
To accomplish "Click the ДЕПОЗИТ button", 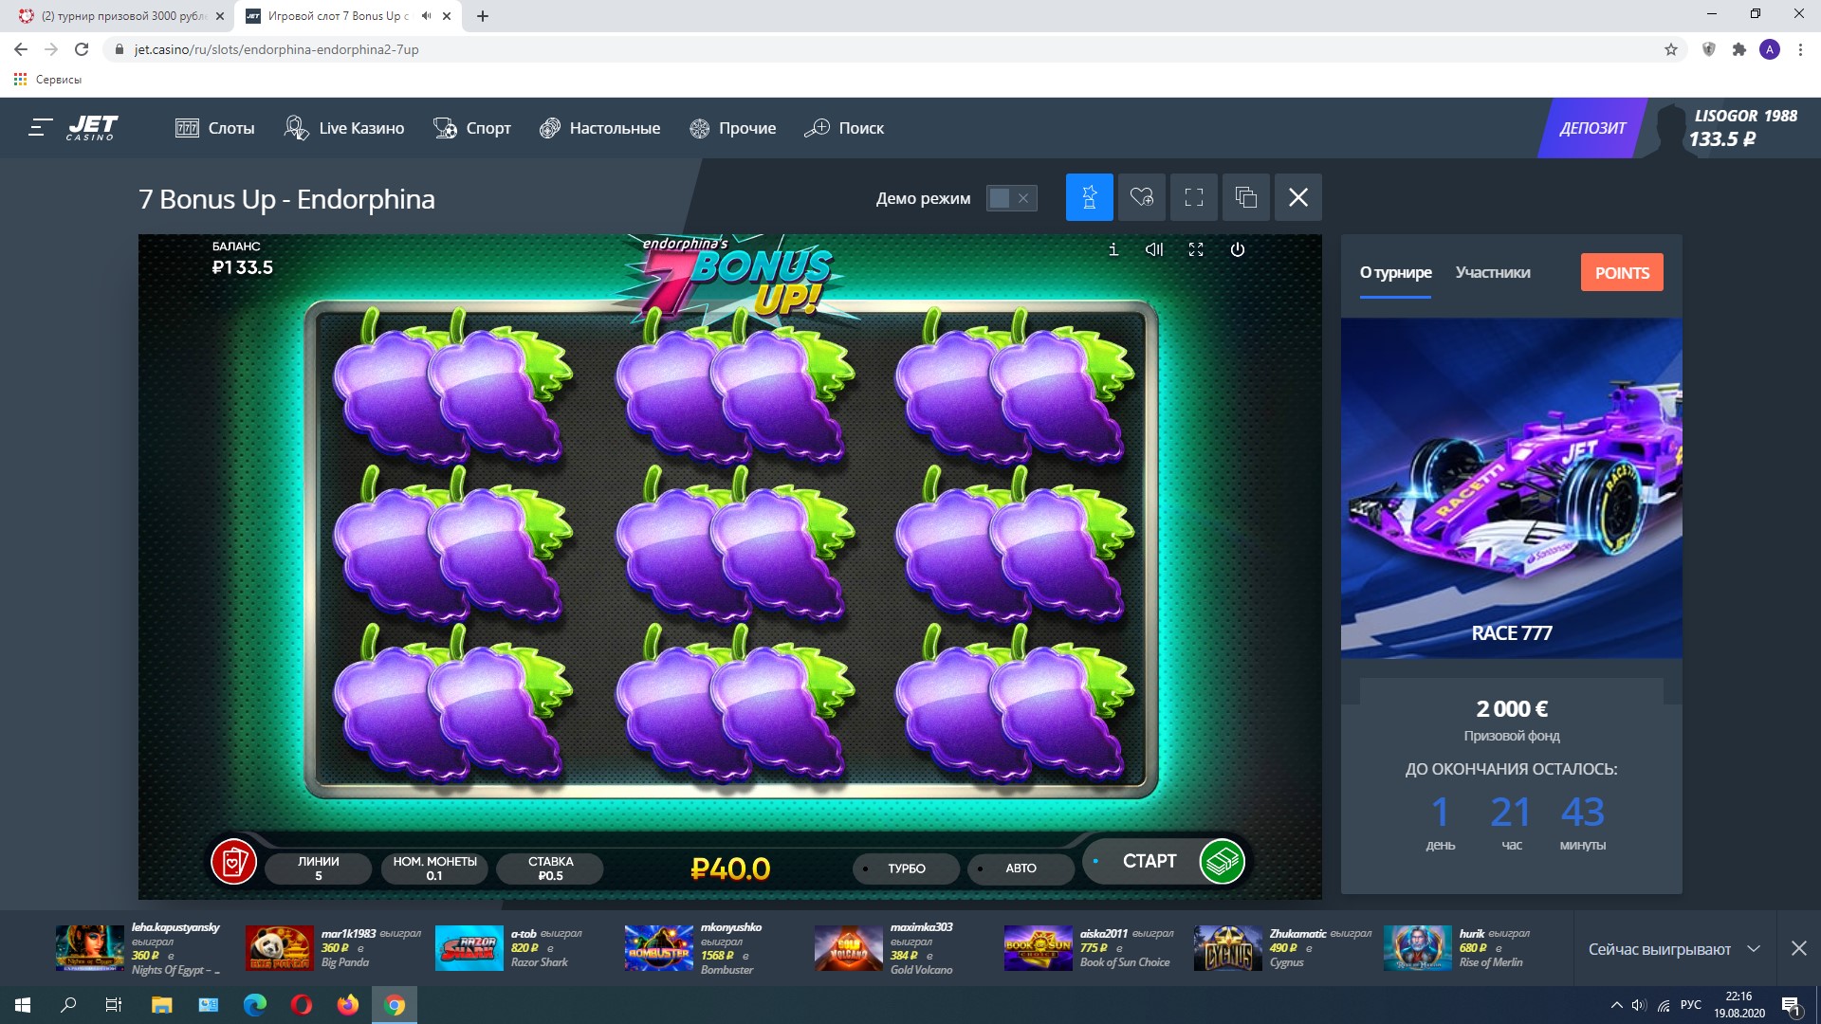I will coord(1592,128).
